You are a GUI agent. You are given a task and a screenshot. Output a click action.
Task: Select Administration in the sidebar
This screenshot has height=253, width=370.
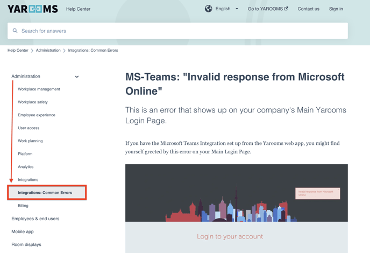coord(26,76)
